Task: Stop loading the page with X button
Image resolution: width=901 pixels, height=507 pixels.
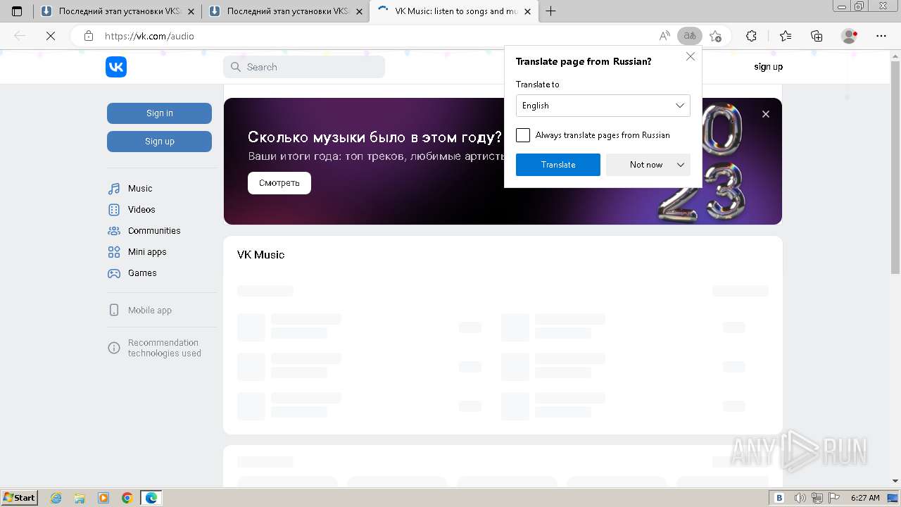Action: 51,36
